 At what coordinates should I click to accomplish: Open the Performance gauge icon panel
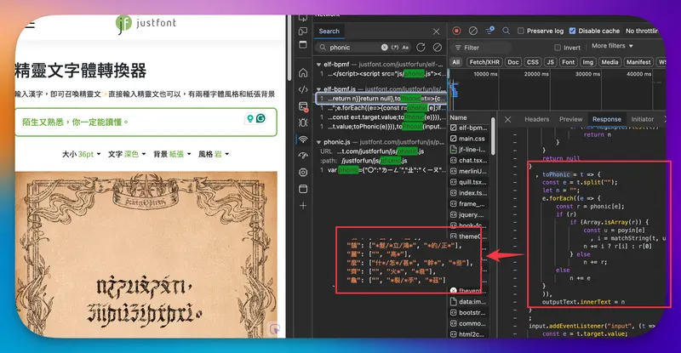[x=303, y=156]
